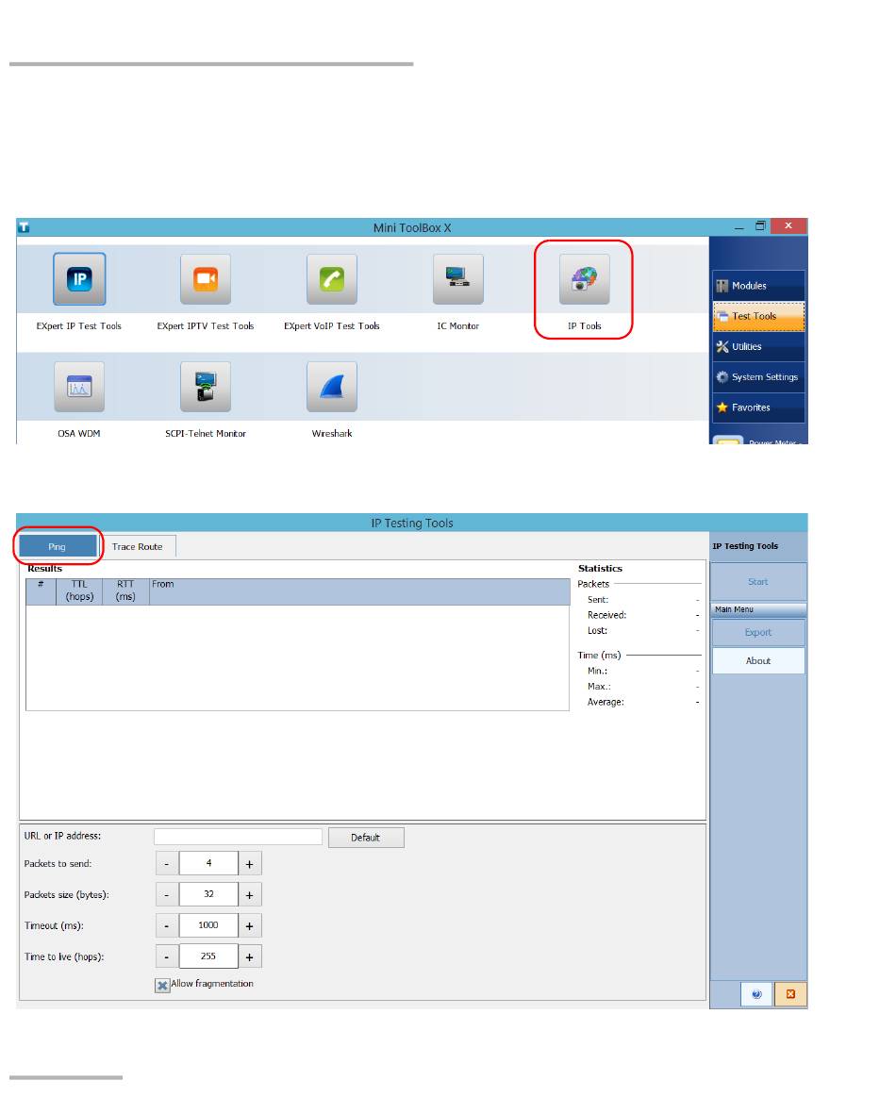The image size is (896, 1114).
Task: Click the Time to live value field
Action: (x=208, y=956)
